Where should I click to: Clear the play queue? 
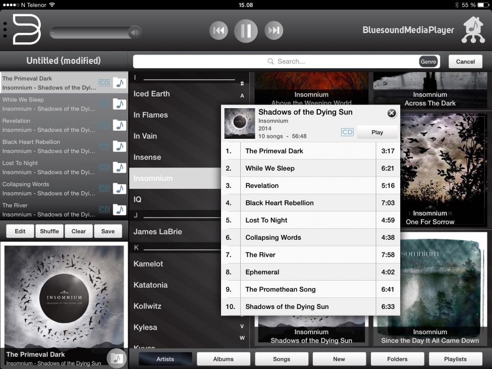78,231
